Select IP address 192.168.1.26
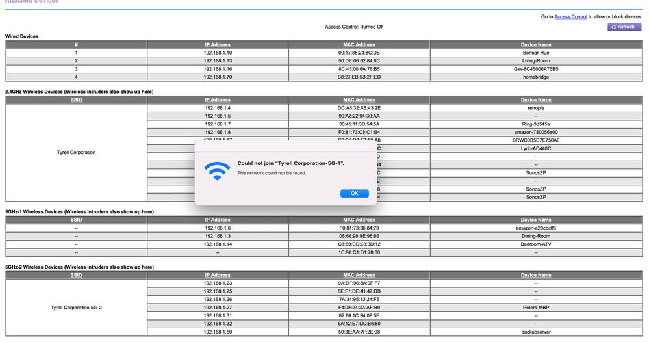649x342 pixels. tap(217, 299)
